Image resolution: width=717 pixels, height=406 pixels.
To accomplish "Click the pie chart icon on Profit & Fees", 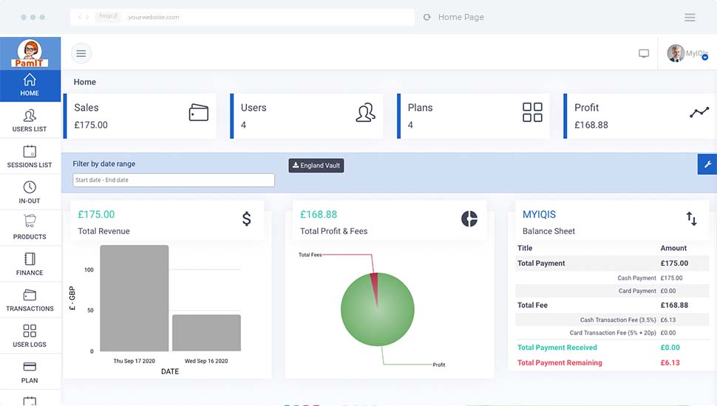I will click(469, 219).
